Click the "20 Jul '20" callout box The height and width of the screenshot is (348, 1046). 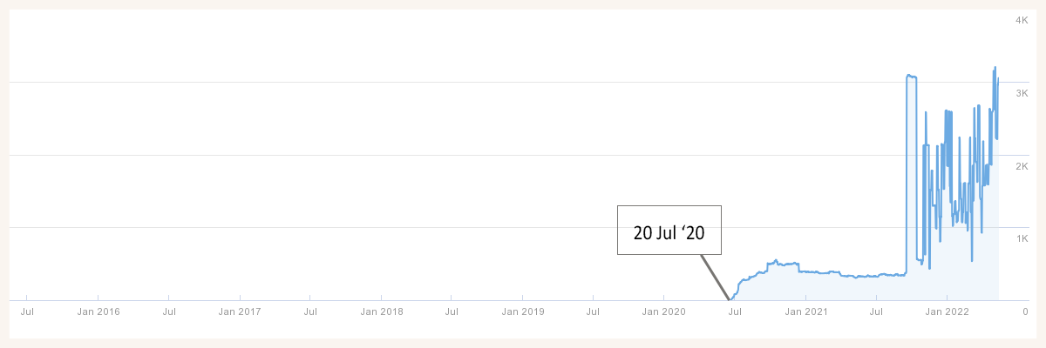(x=669, y=230)
